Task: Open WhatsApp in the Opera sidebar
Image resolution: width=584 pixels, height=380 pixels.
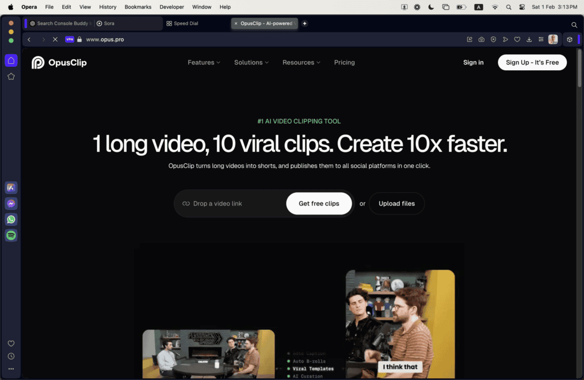Action: (x=11, y=220)
